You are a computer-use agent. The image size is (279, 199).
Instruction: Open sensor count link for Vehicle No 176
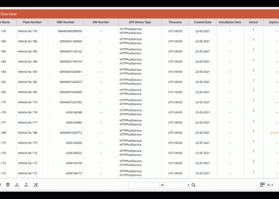coord(253,30)
